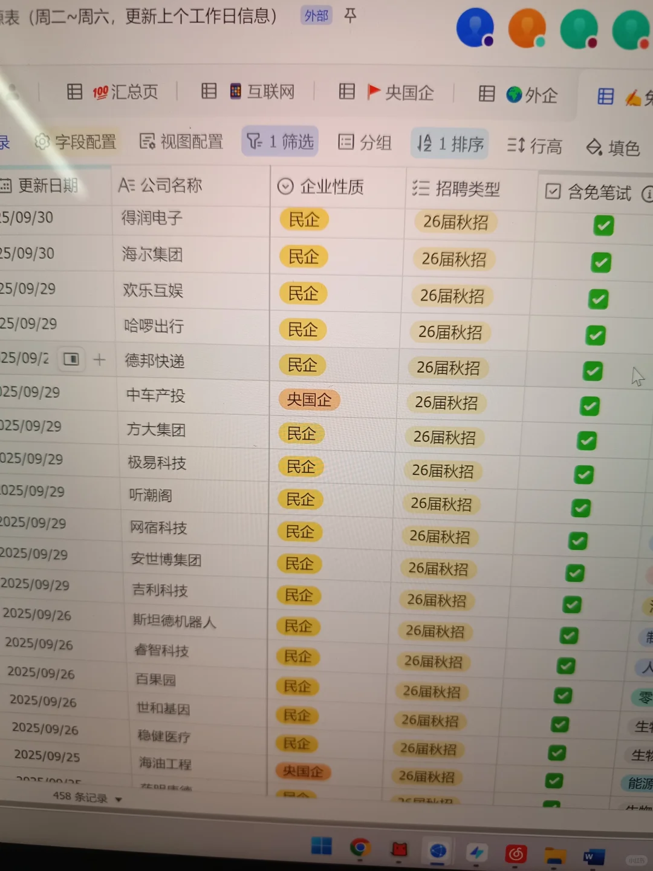Select the 欢乐互娱 company cell
This screenshot has height=871, width=653.
coord(192,291)
